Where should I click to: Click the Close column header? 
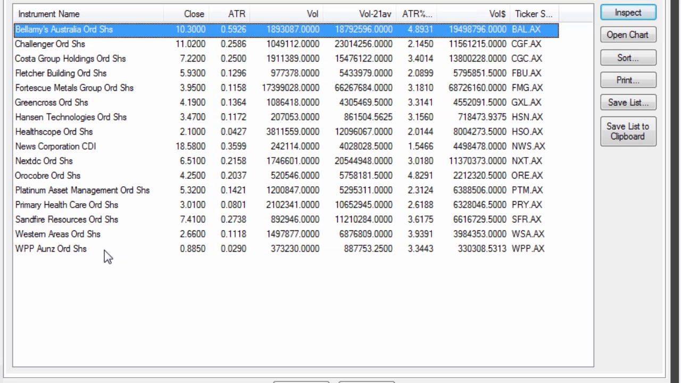(x=186, y=14)
